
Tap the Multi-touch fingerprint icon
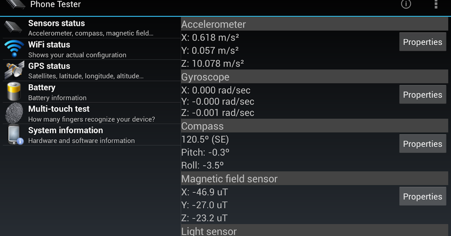[14, 114]
